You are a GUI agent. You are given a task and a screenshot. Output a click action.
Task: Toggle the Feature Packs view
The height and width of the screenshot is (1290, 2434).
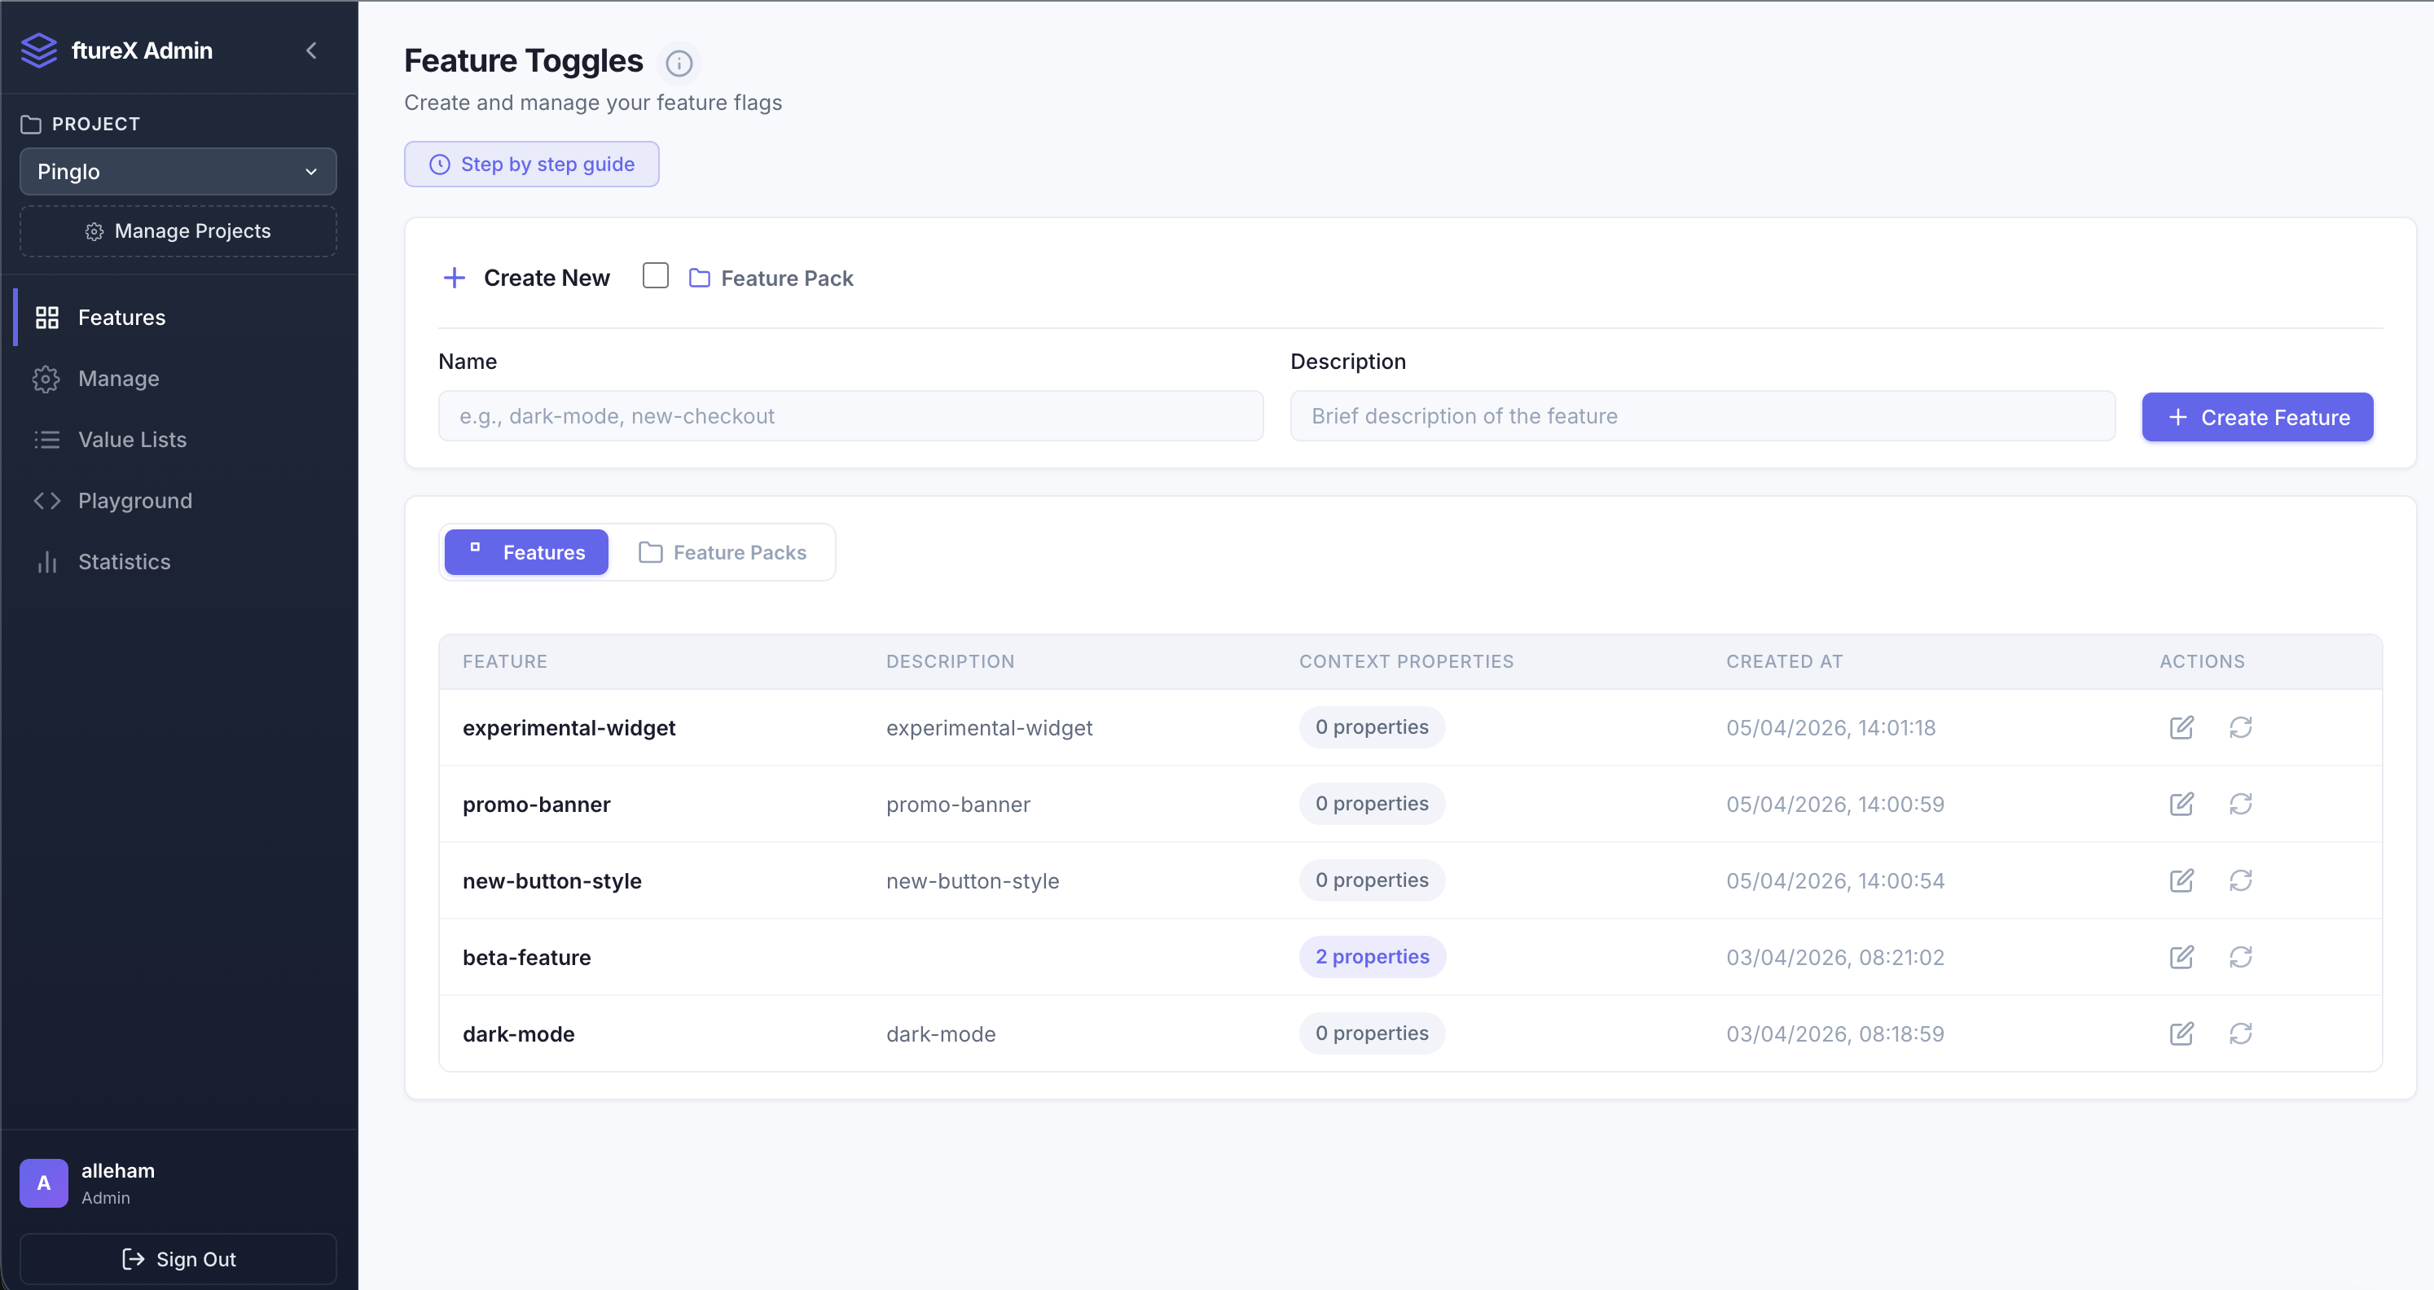point(724,551)
